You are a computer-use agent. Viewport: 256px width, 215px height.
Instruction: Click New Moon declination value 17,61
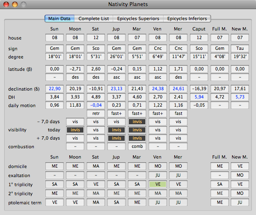pyautogui.click(x=240, y=89)
